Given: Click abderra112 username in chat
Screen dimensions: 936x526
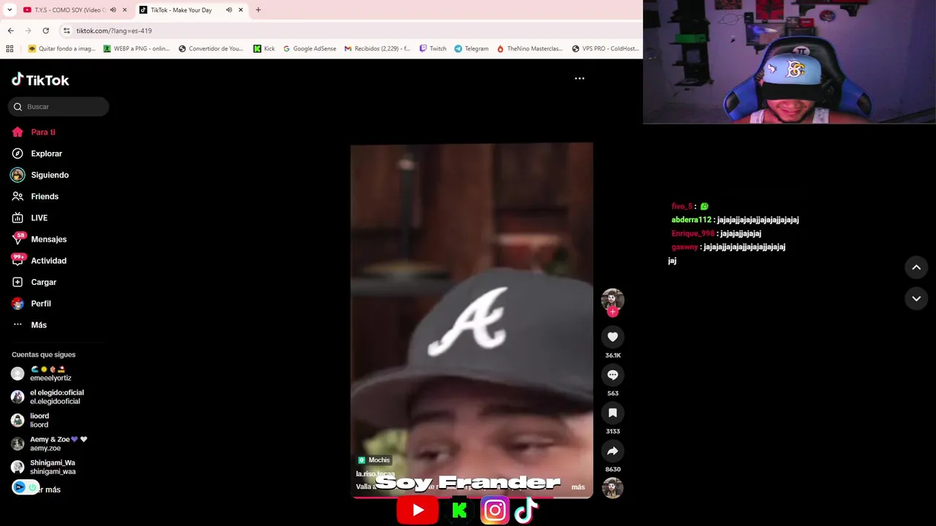Looking at the screenshot, I should (x=691, y=220).
